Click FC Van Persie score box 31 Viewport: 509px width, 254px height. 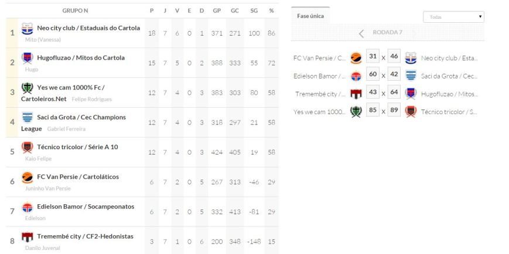point(373,57)
